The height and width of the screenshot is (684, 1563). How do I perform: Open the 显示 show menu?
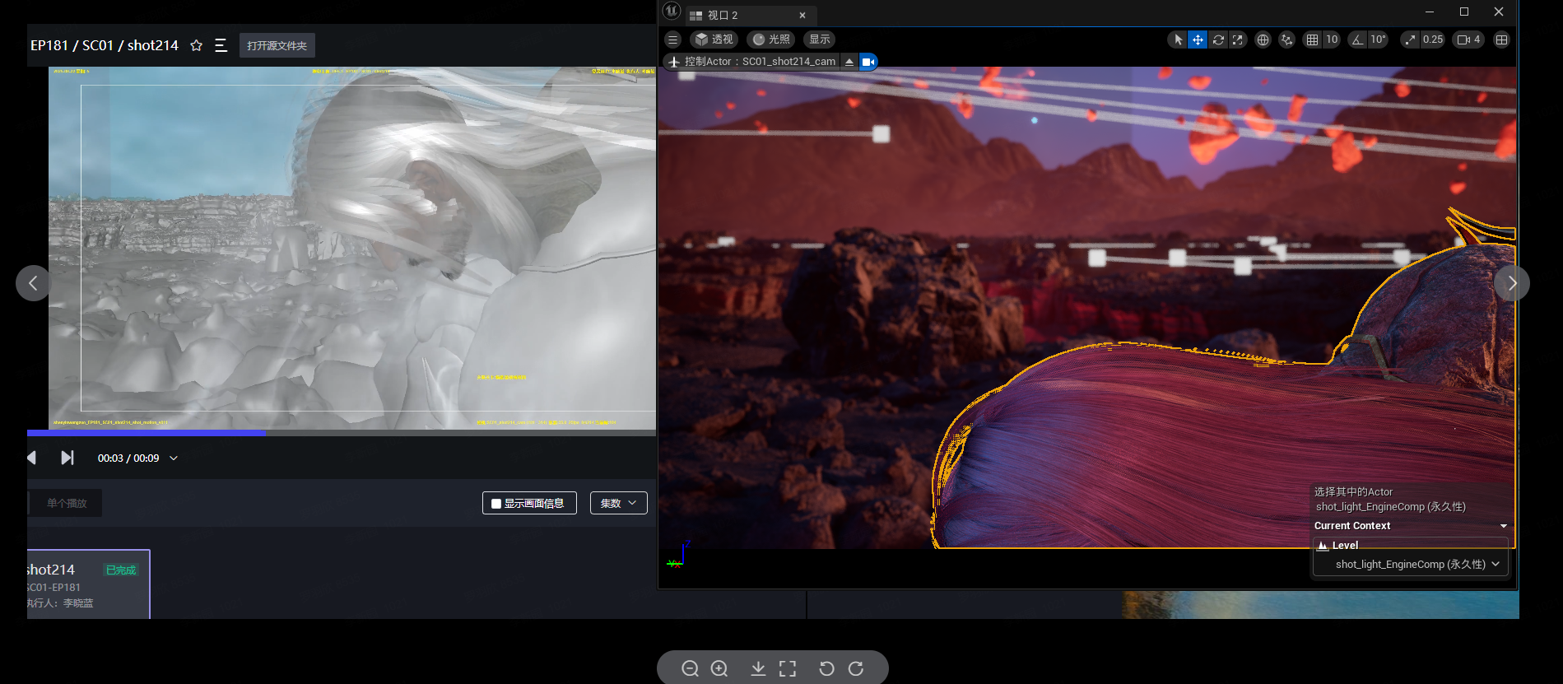819,40
